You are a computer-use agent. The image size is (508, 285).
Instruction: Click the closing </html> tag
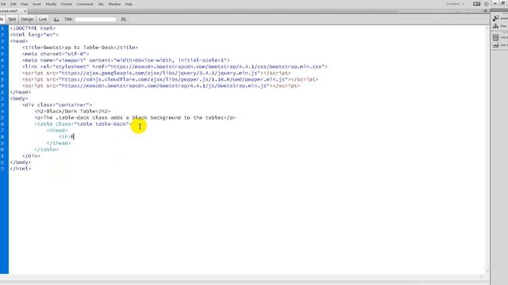(21, 169)
